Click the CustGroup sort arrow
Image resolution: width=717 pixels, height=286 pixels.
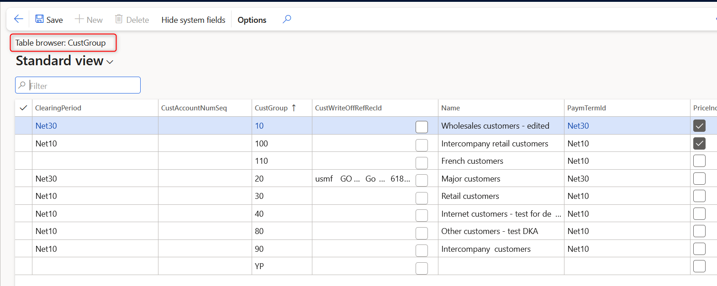(x=294, y=108)
